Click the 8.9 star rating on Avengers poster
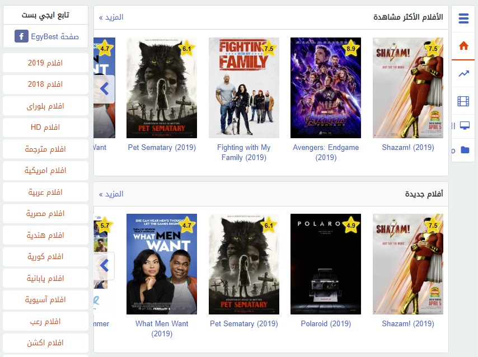This screenshot has height=357, width=478. 351,49
